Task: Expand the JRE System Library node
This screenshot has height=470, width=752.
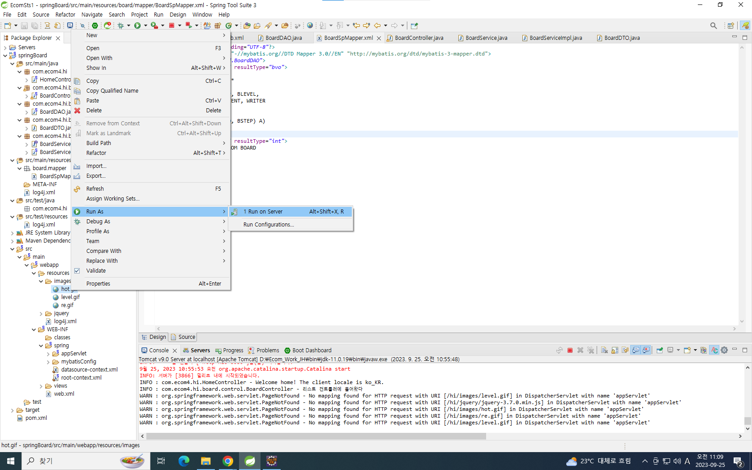Action: pyautogui.click(x=12, y=233)
